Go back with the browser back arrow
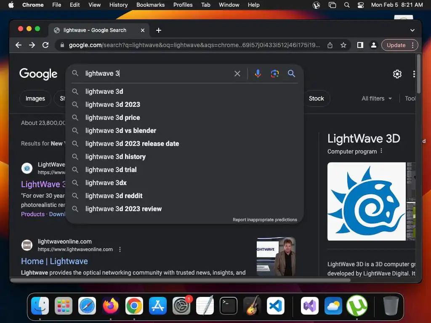 click(x=19, y=45)
